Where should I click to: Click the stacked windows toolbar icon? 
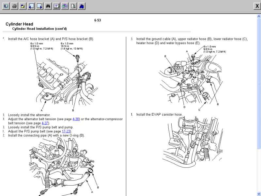[x=65, y=6]
